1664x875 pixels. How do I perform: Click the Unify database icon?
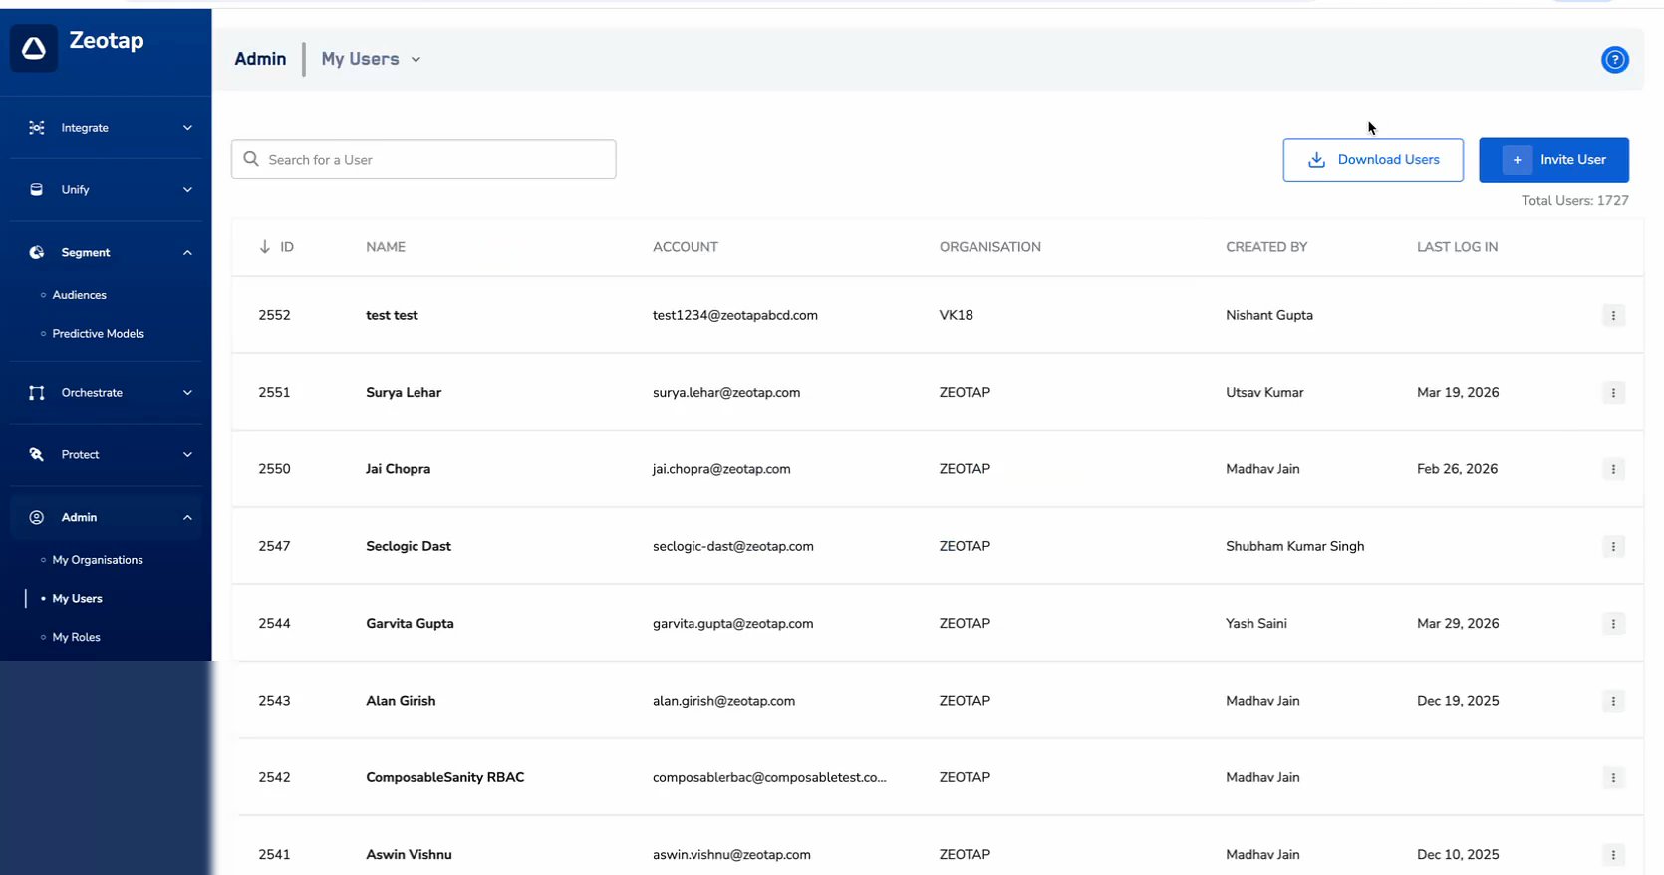coord(37,189)
